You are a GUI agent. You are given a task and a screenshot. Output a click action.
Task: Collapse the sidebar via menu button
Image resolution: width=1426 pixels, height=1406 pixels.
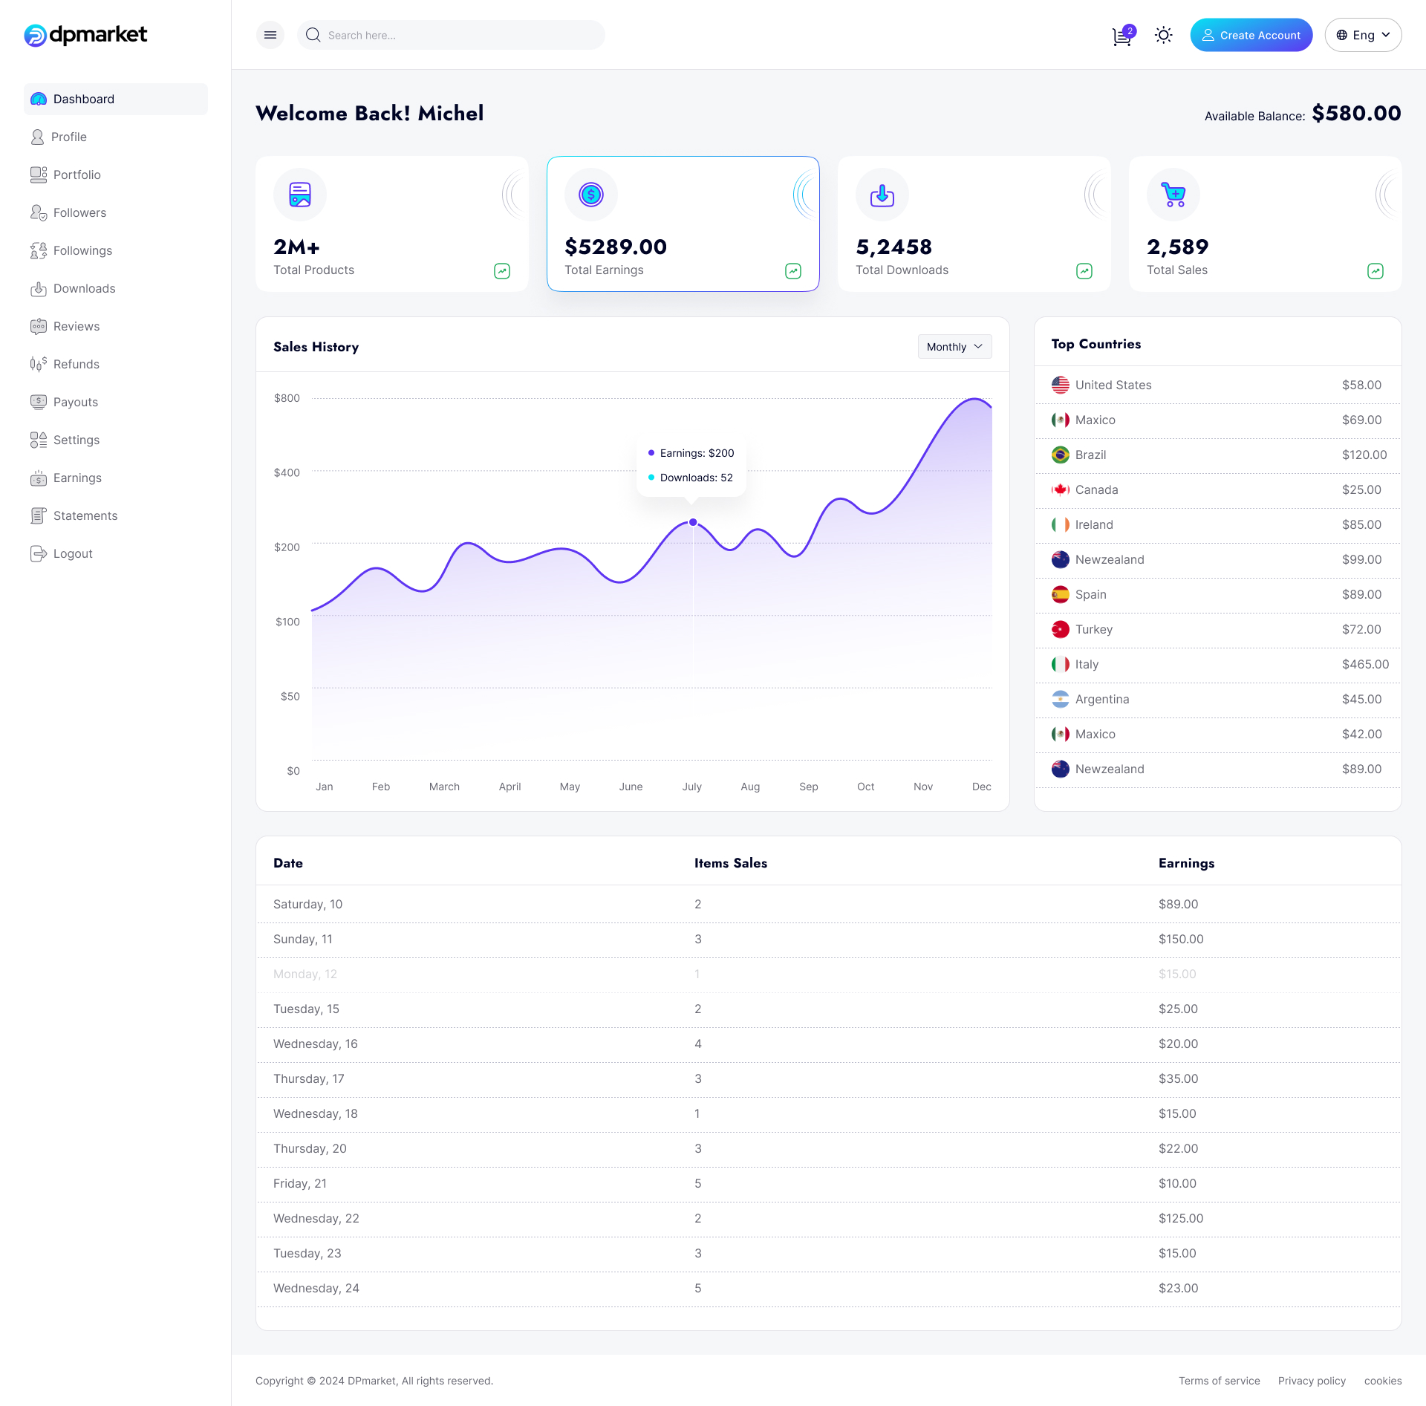(270, 35)
